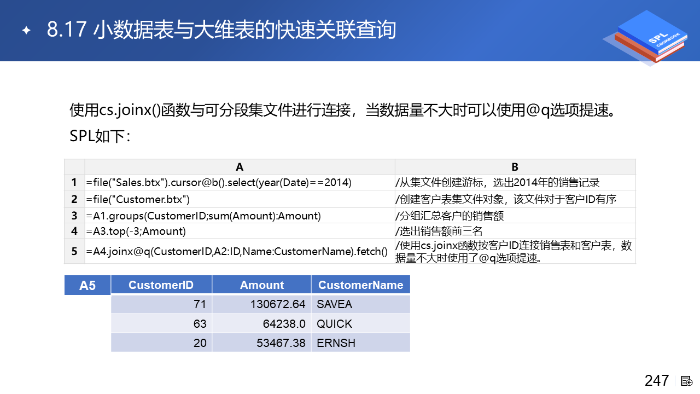Select row number 4 of the code table
This screenshot has height=394, width=700.
tap(74, 231)
